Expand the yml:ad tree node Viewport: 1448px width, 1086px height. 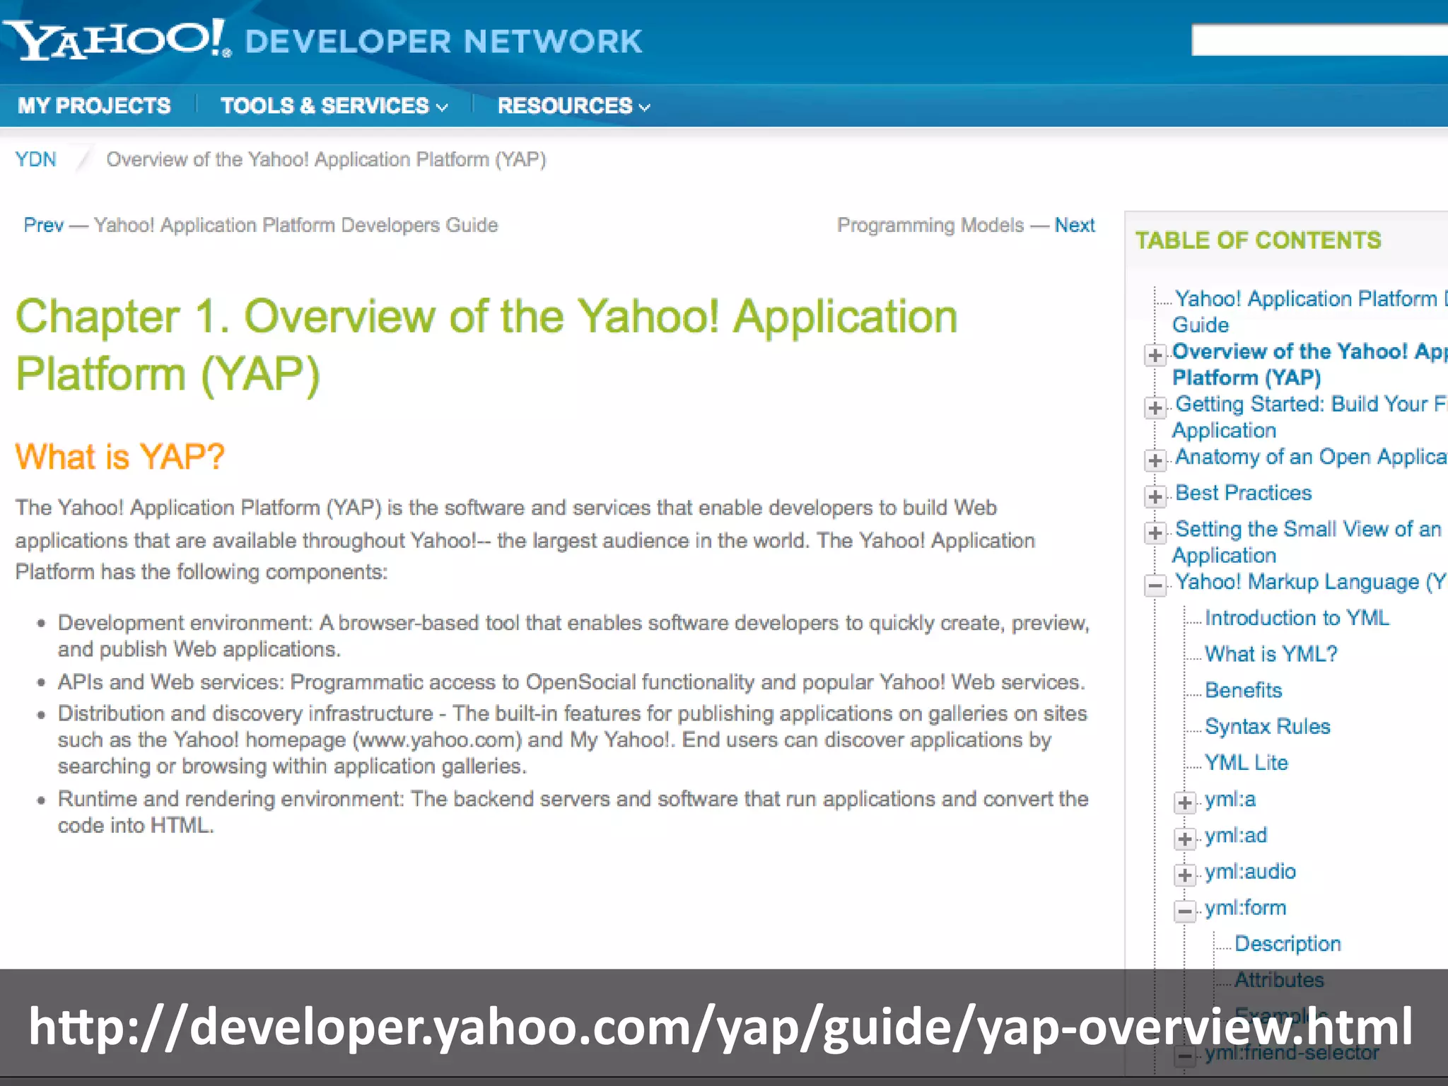[1185, 839]
